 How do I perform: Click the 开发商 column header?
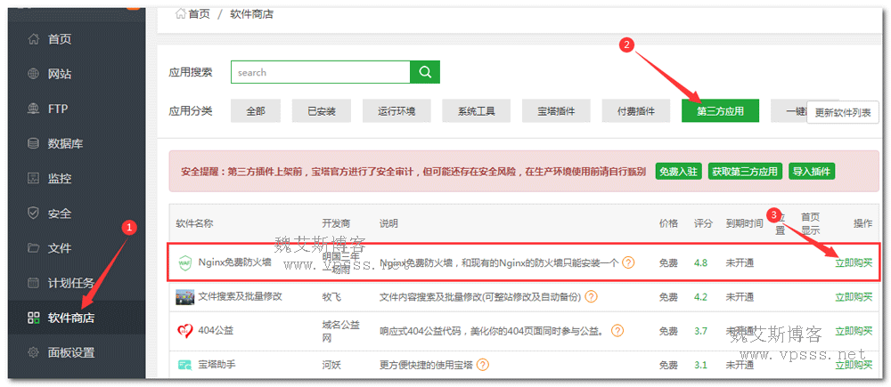coord(337,223)
